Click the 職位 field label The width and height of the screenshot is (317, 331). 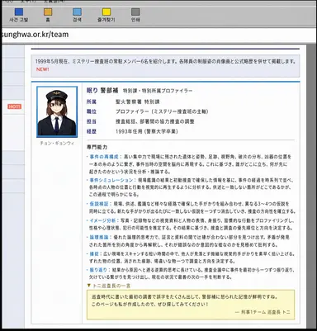(x=92, y=111)
